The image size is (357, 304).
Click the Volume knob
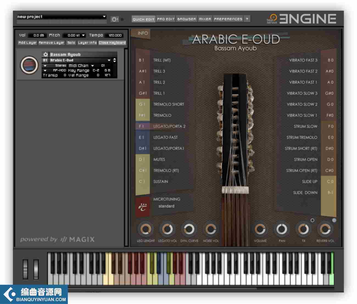(260, 229)
